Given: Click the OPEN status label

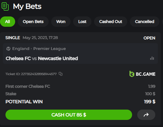Looking at the screenshot, I should tap(149, 38).
